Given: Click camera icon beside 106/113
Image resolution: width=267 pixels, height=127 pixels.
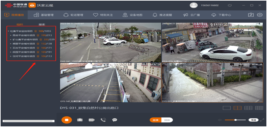Looking at the screenshot, I should tap(38, 56).
